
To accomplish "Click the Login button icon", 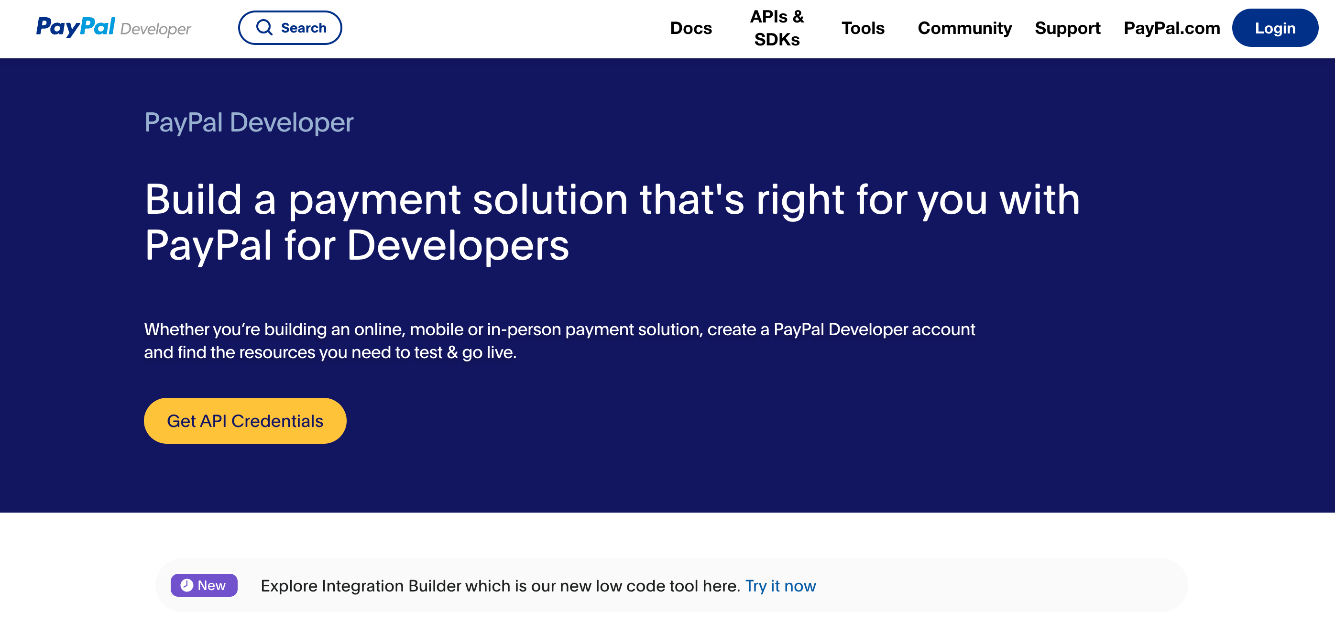I will pyautogui.click(x=1275, y=28).
